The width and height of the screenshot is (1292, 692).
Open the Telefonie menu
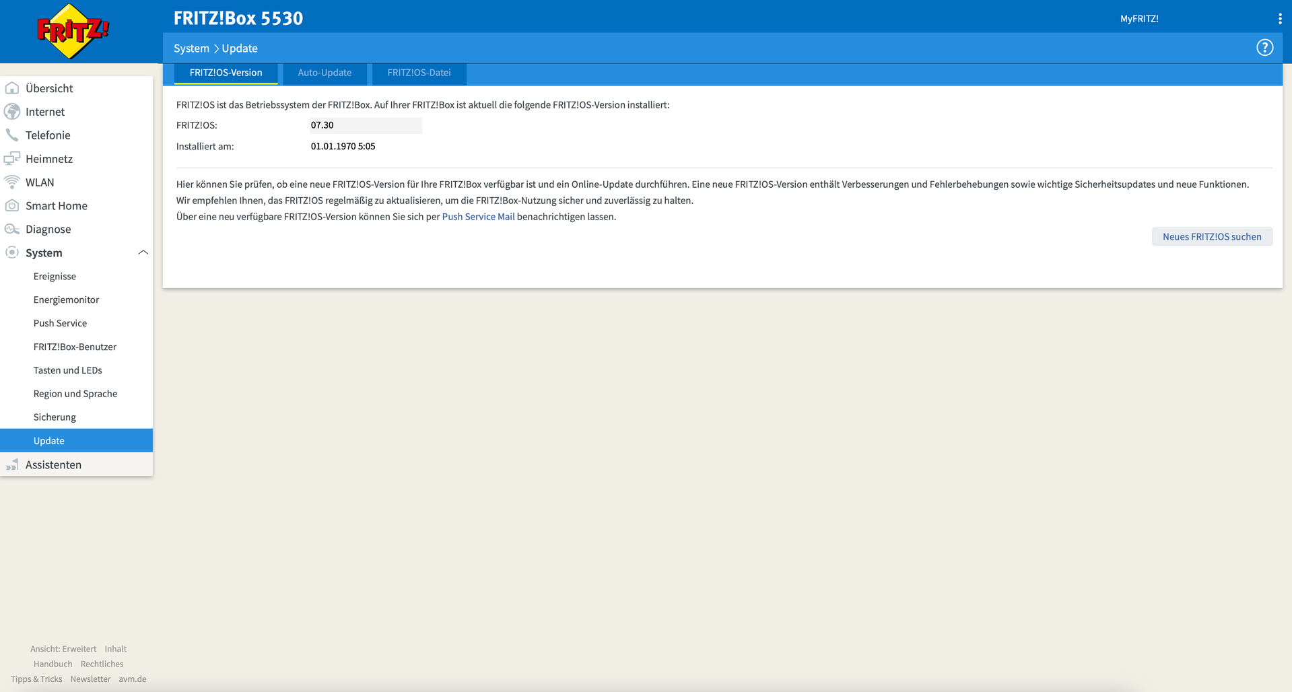click(48, 135)
